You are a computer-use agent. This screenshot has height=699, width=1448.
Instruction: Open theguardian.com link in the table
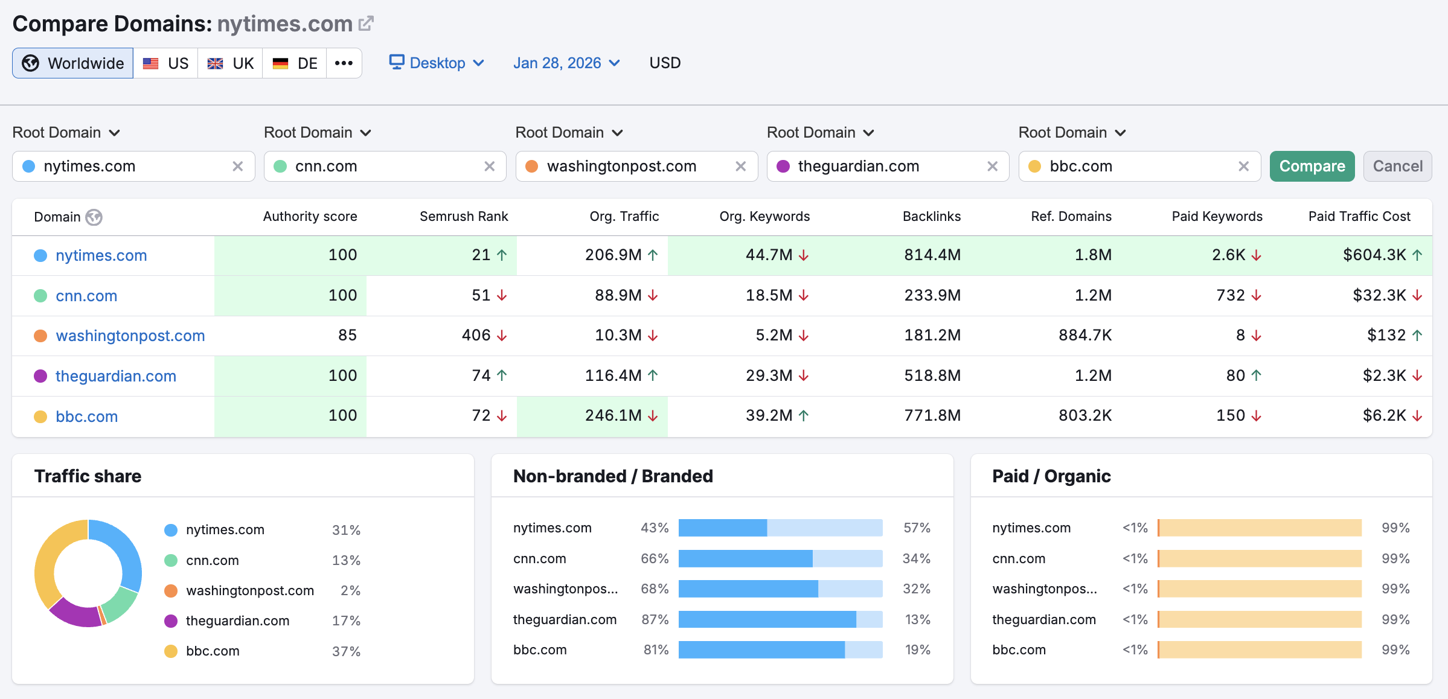[x=116, y=376]
